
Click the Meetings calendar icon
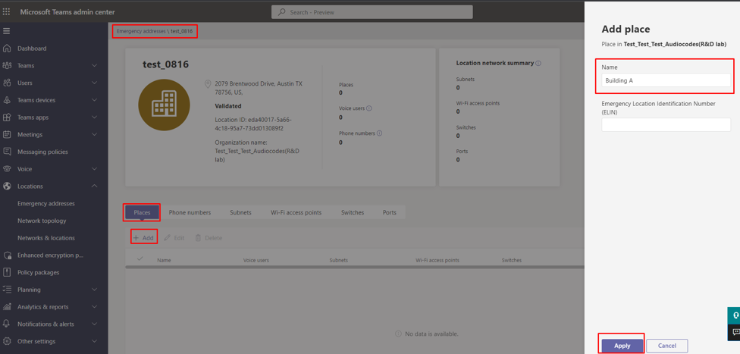pyautogui.click(x=7, y=134)
